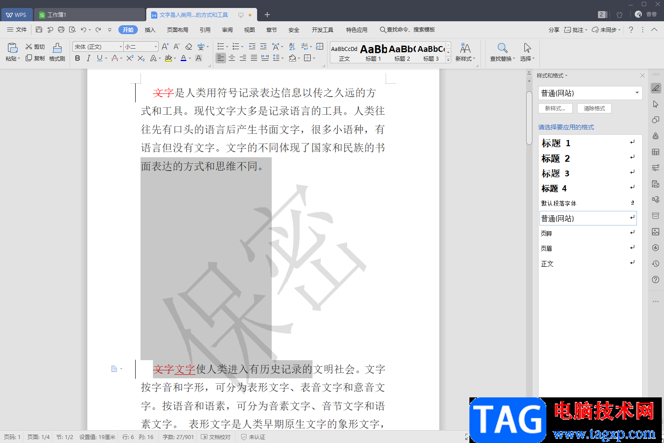Toggle left text alignment
Screen dimensions: 664x443
(220, 58)
